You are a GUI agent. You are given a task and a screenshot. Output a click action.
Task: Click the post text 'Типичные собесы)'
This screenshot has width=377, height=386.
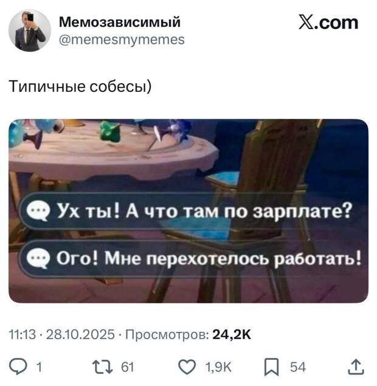[80, 86]
